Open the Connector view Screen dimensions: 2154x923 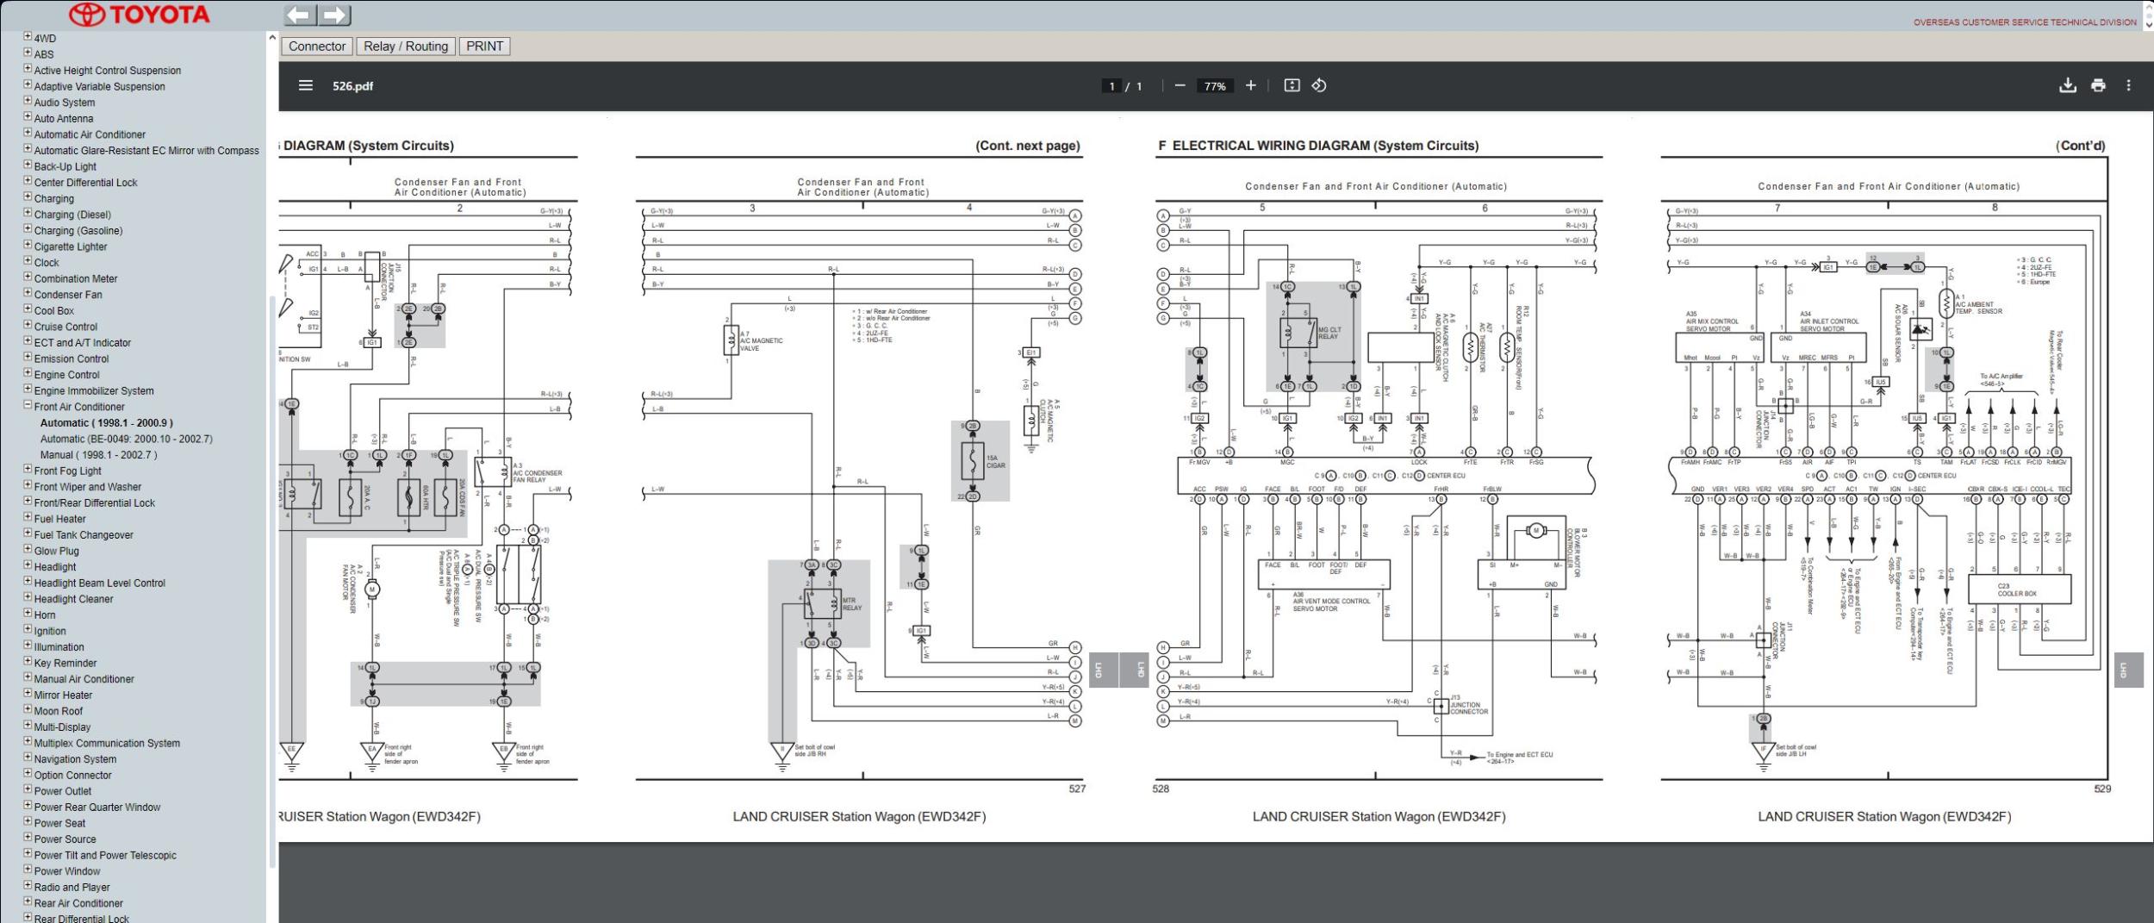(x=317, y=47)
